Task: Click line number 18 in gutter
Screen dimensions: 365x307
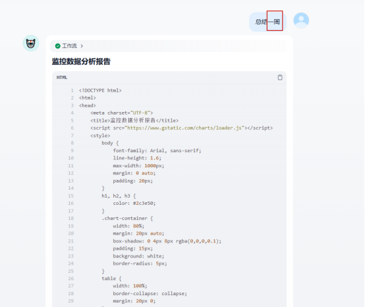Action: coord(70,218)
